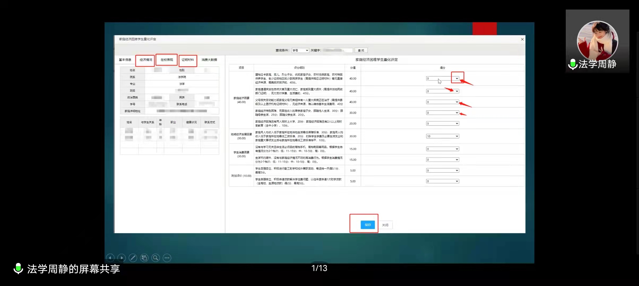The width and height of the screenshot is (639, 286).
Task: Click the 关键字 input field
Action: click(x=337, y=50)
